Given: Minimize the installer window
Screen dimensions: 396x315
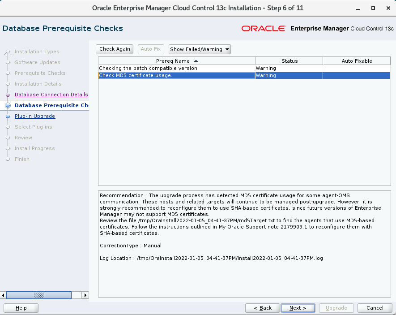Looking at the screenshot, I should click(x=358, y=9).
